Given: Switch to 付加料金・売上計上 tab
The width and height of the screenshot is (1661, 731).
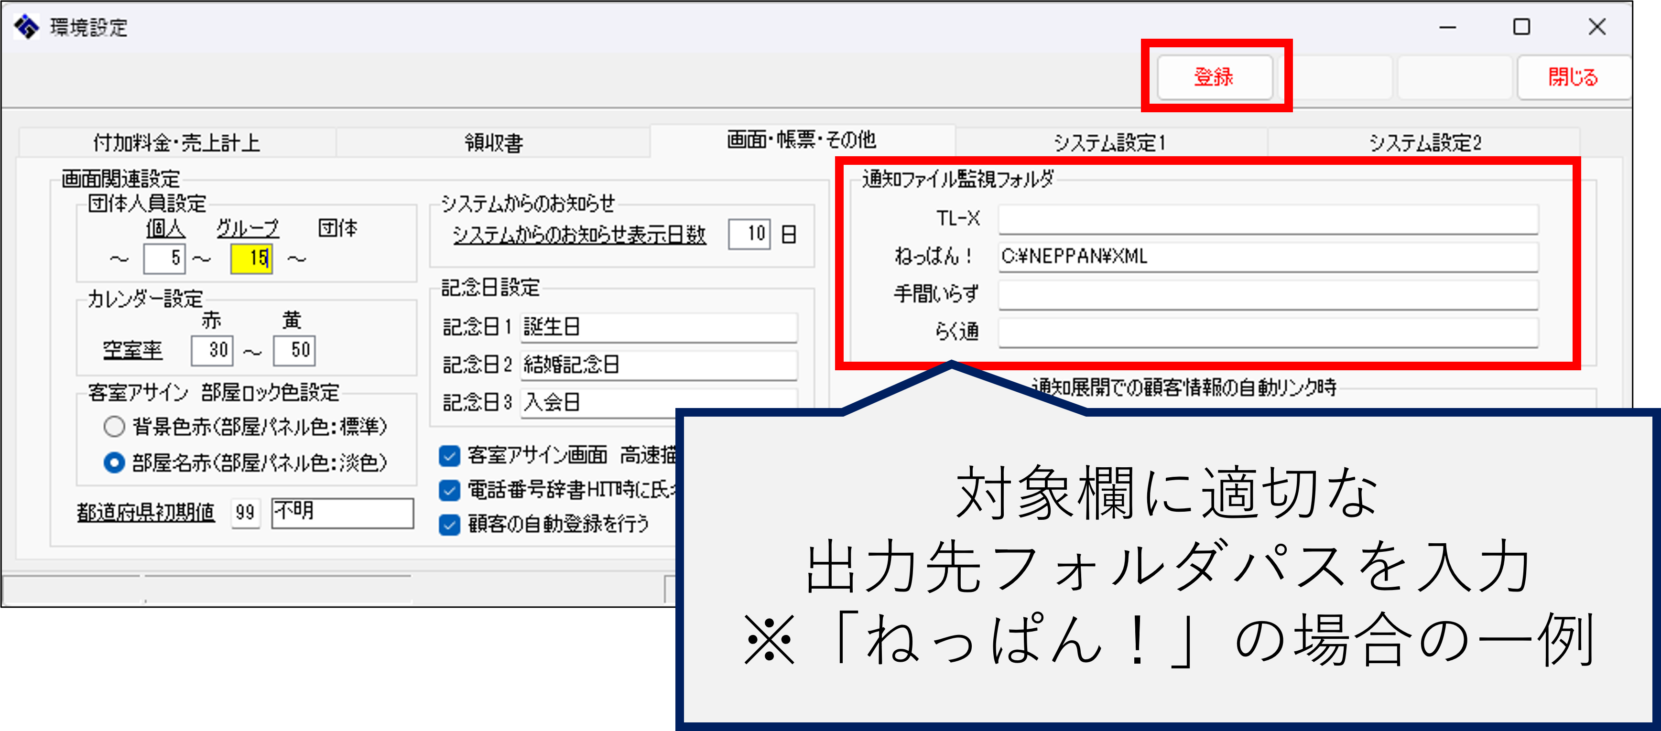Looking at the screenshot, I should (177, 142).
